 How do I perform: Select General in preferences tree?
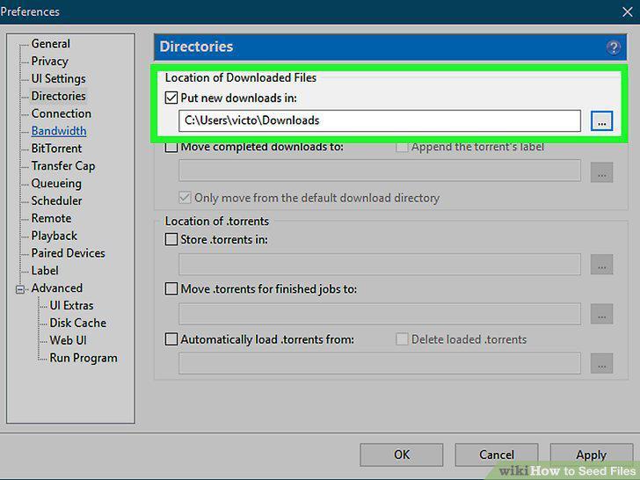coord(51,44)
